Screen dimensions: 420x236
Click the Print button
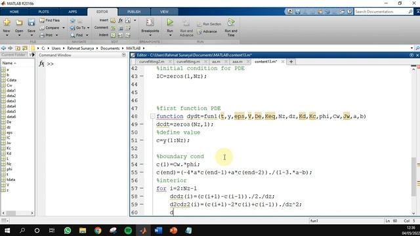[46, 35]
